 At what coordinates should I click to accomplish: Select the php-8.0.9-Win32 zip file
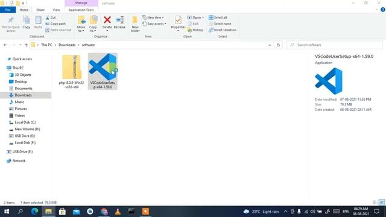click(72, 71)
